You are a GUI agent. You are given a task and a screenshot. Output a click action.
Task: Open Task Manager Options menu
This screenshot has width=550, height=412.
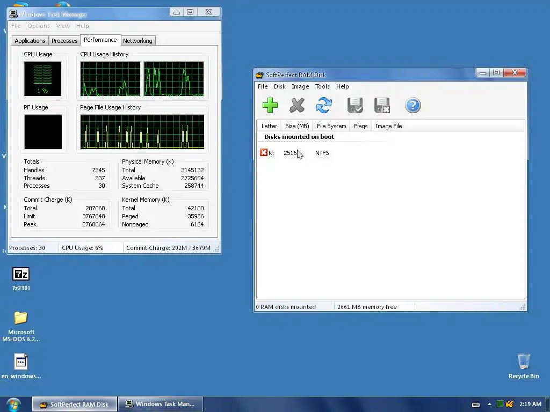[x=39, y=26]
